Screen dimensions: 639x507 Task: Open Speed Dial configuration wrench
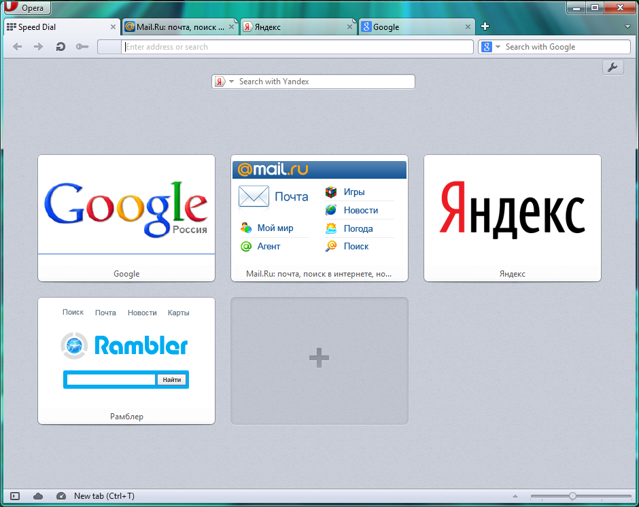[612, 67]
